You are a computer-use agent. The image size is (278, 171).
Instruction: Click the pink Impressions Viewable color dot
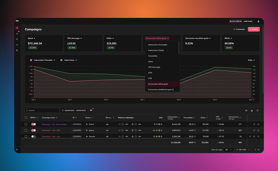pos(31,60)
